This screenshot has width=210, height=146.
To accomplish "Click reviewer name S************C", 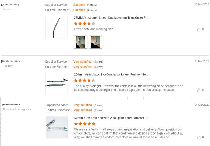I will pos(11,105).
